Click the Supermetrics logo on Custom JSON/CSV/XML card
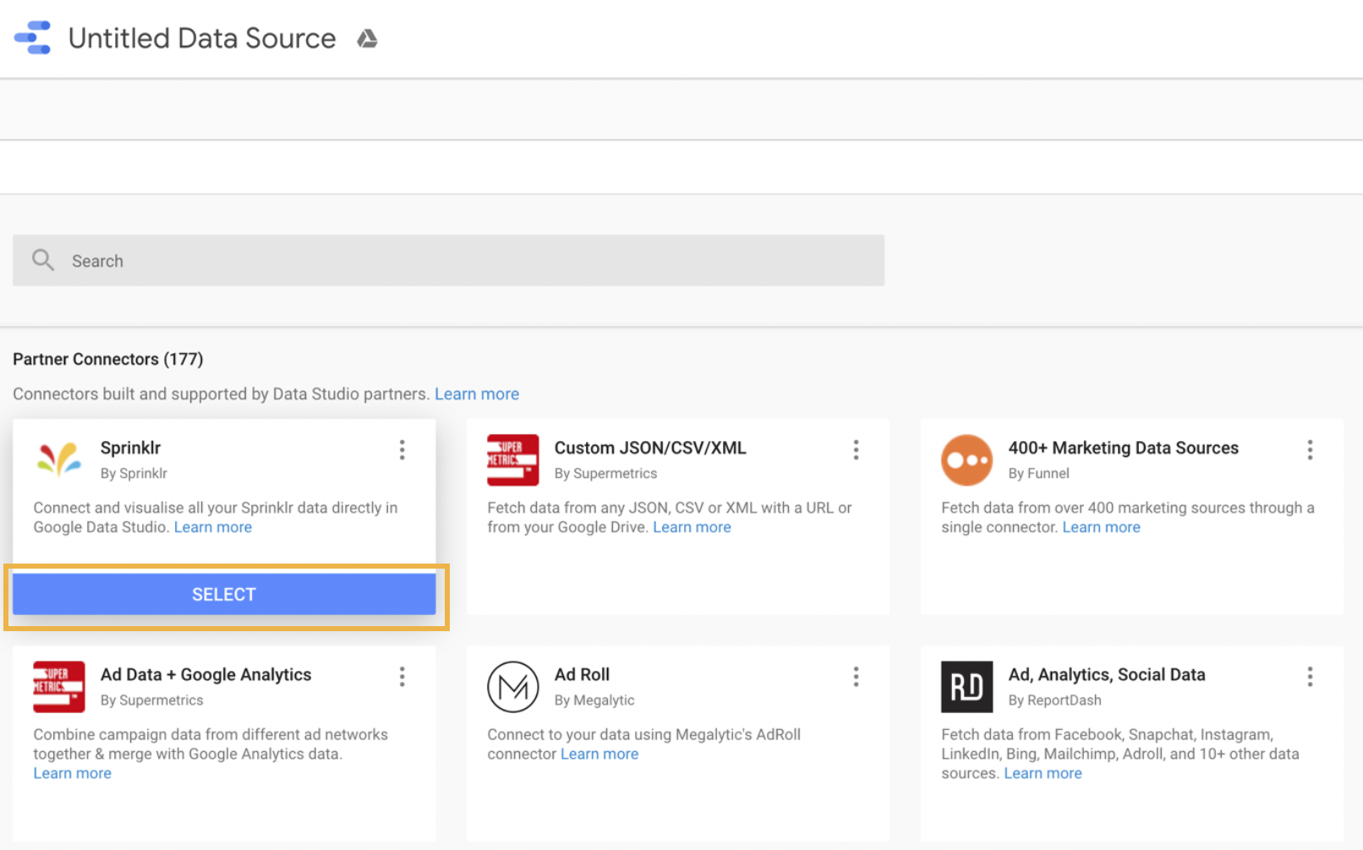Viewport: 1363px width, 850px height. (512, 460)
